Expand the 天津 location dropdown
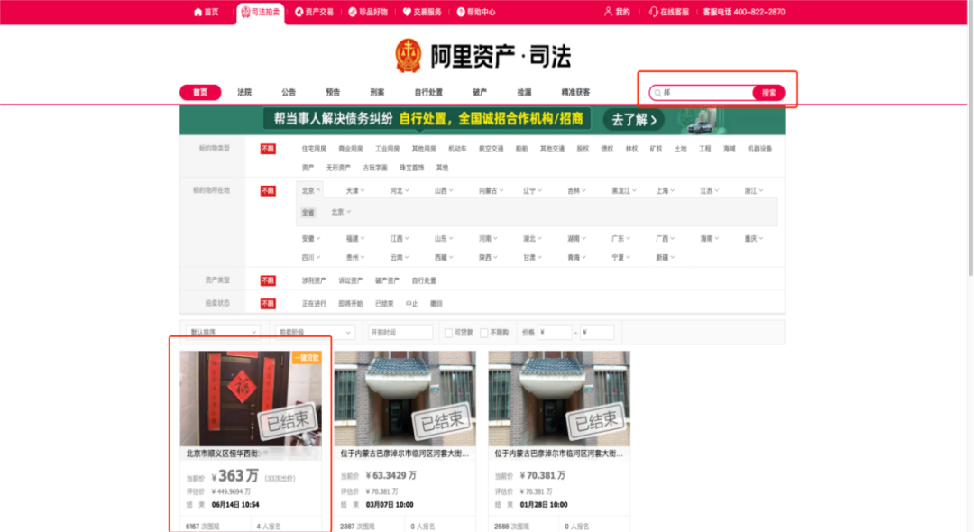 [x=355, y=190]
